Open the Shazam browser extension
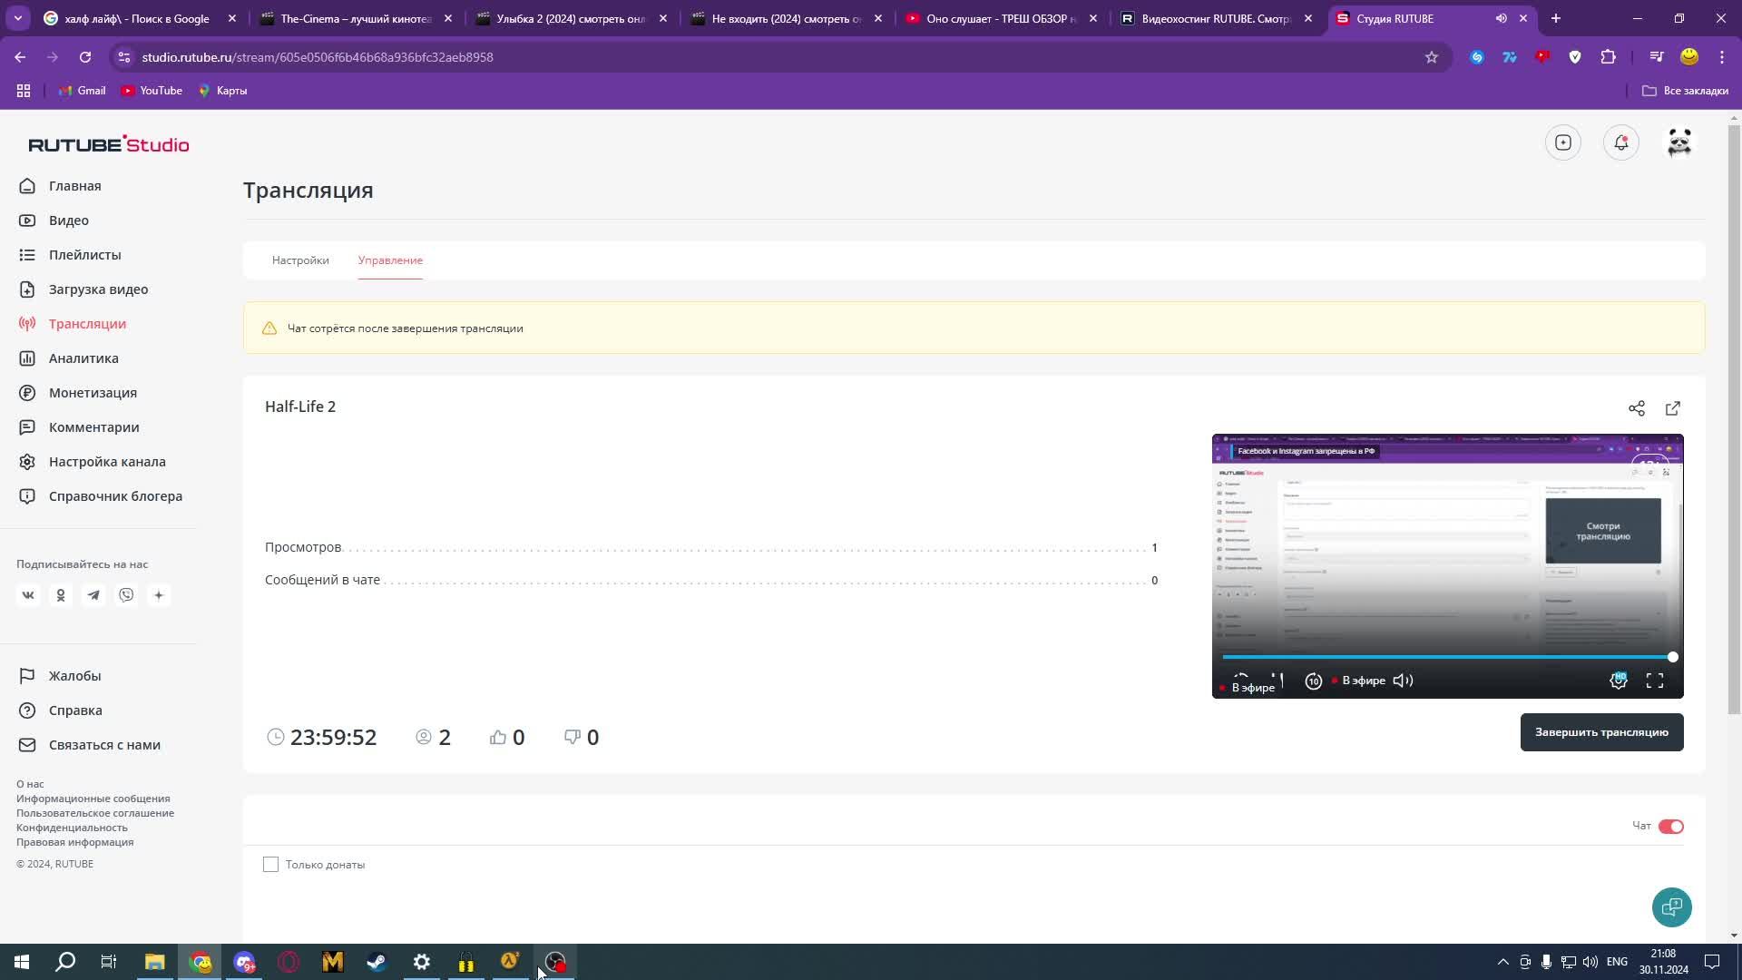This screenshot has width=1742, height=980. pyautogui.click(x=1477, y=57)
